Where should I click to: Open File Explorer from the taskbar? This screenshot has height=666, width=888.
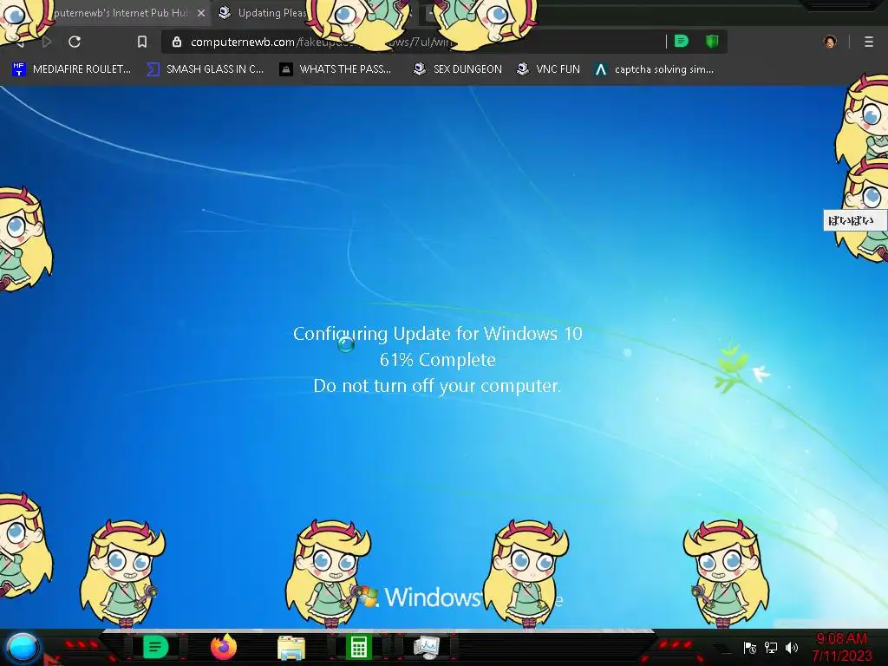coord(291,648)
